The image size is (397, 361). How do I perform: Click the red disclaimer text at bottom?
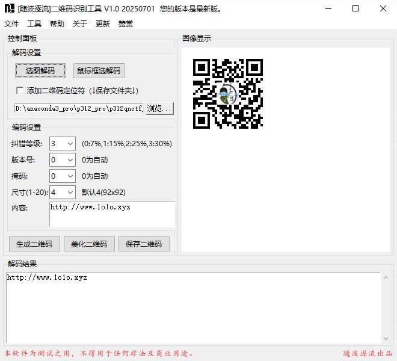(99, 353)
